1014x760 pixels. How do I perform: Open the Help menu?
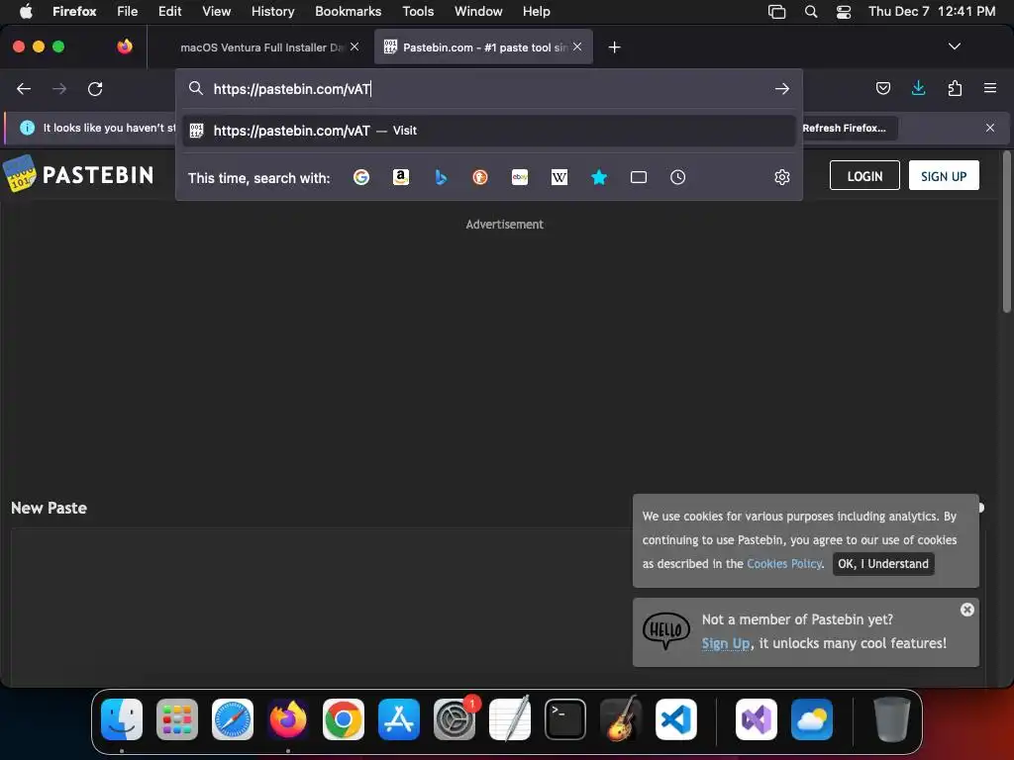click(x=536, y=11)
